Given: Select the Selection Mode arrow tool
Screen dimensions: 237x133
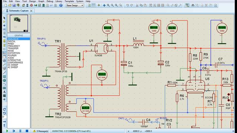Looking at the screenshot, I should pyautogui.click(x=4, y=18).
